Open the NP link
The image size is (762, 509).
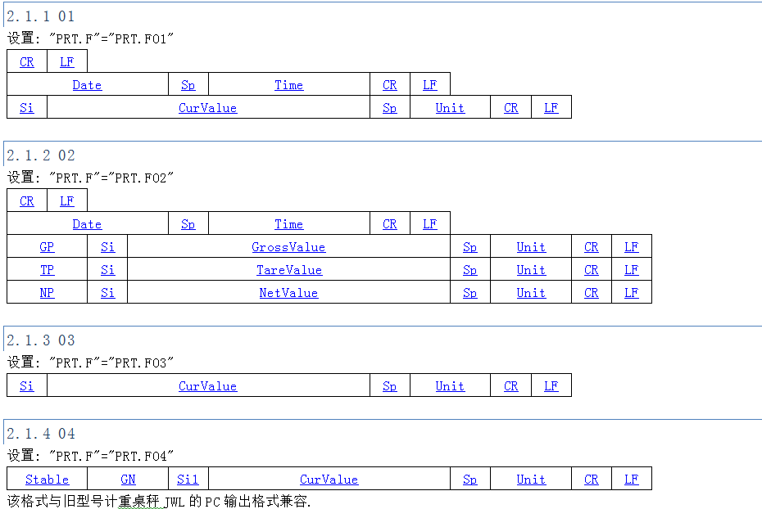[x=47, y=293]
